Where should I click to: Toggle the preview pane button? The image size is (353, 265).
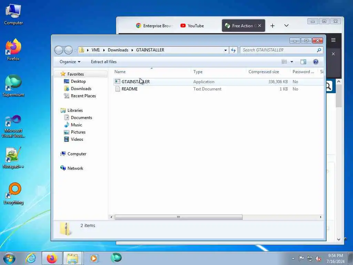303,62
